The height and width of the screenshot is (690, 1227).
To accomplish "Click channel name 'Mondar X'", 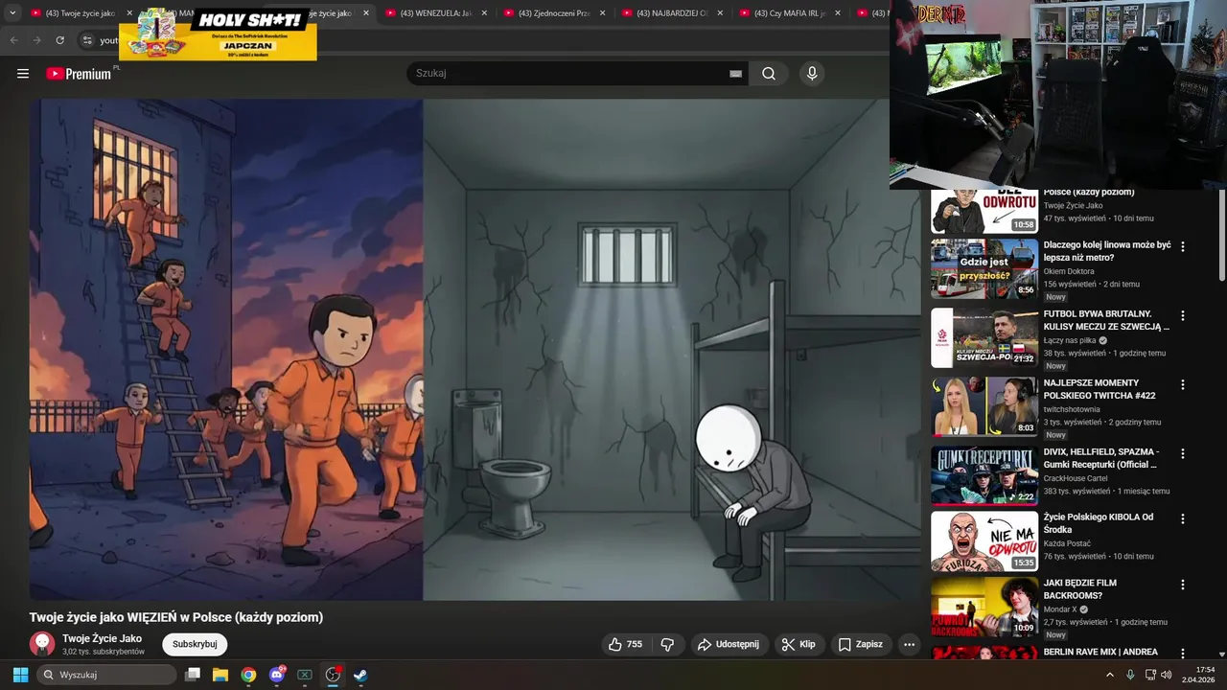I will coord(1060,609).
